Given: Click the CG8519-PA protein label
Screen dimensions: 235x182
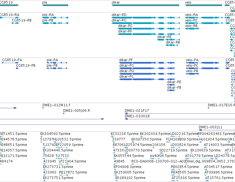Looking at the screenshot, I should click(12, 60).
